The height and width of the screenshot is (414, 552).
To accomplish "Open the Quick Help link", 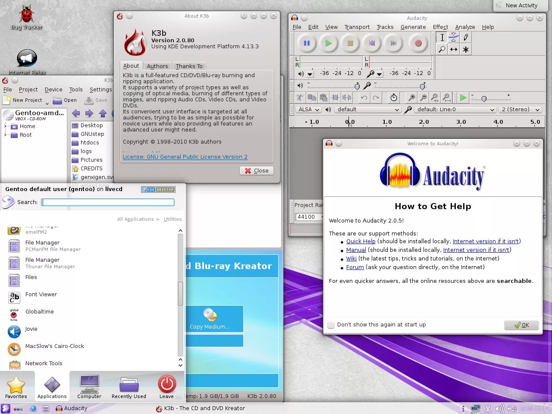I will pyautogui.click(x=361, y=241).
